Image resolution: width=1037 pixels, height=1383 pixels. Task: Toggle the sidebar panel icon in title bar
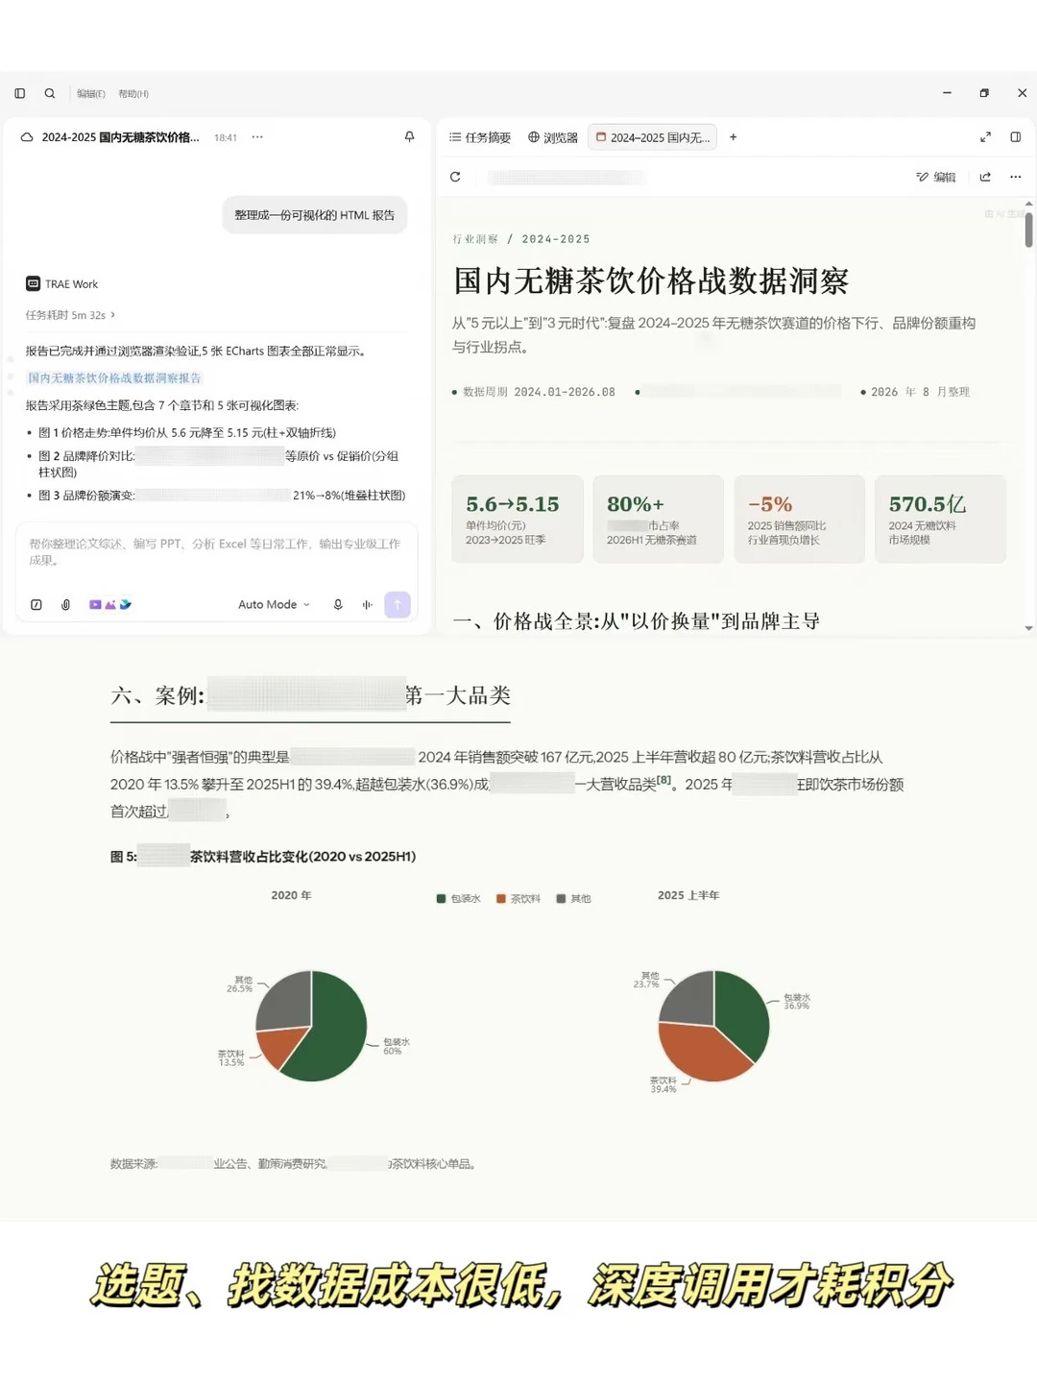19,93
